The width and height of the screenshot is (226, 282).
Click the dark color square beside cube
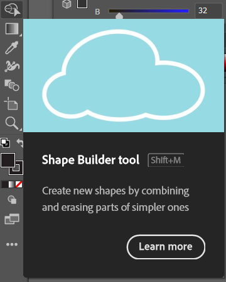[82, 4]
